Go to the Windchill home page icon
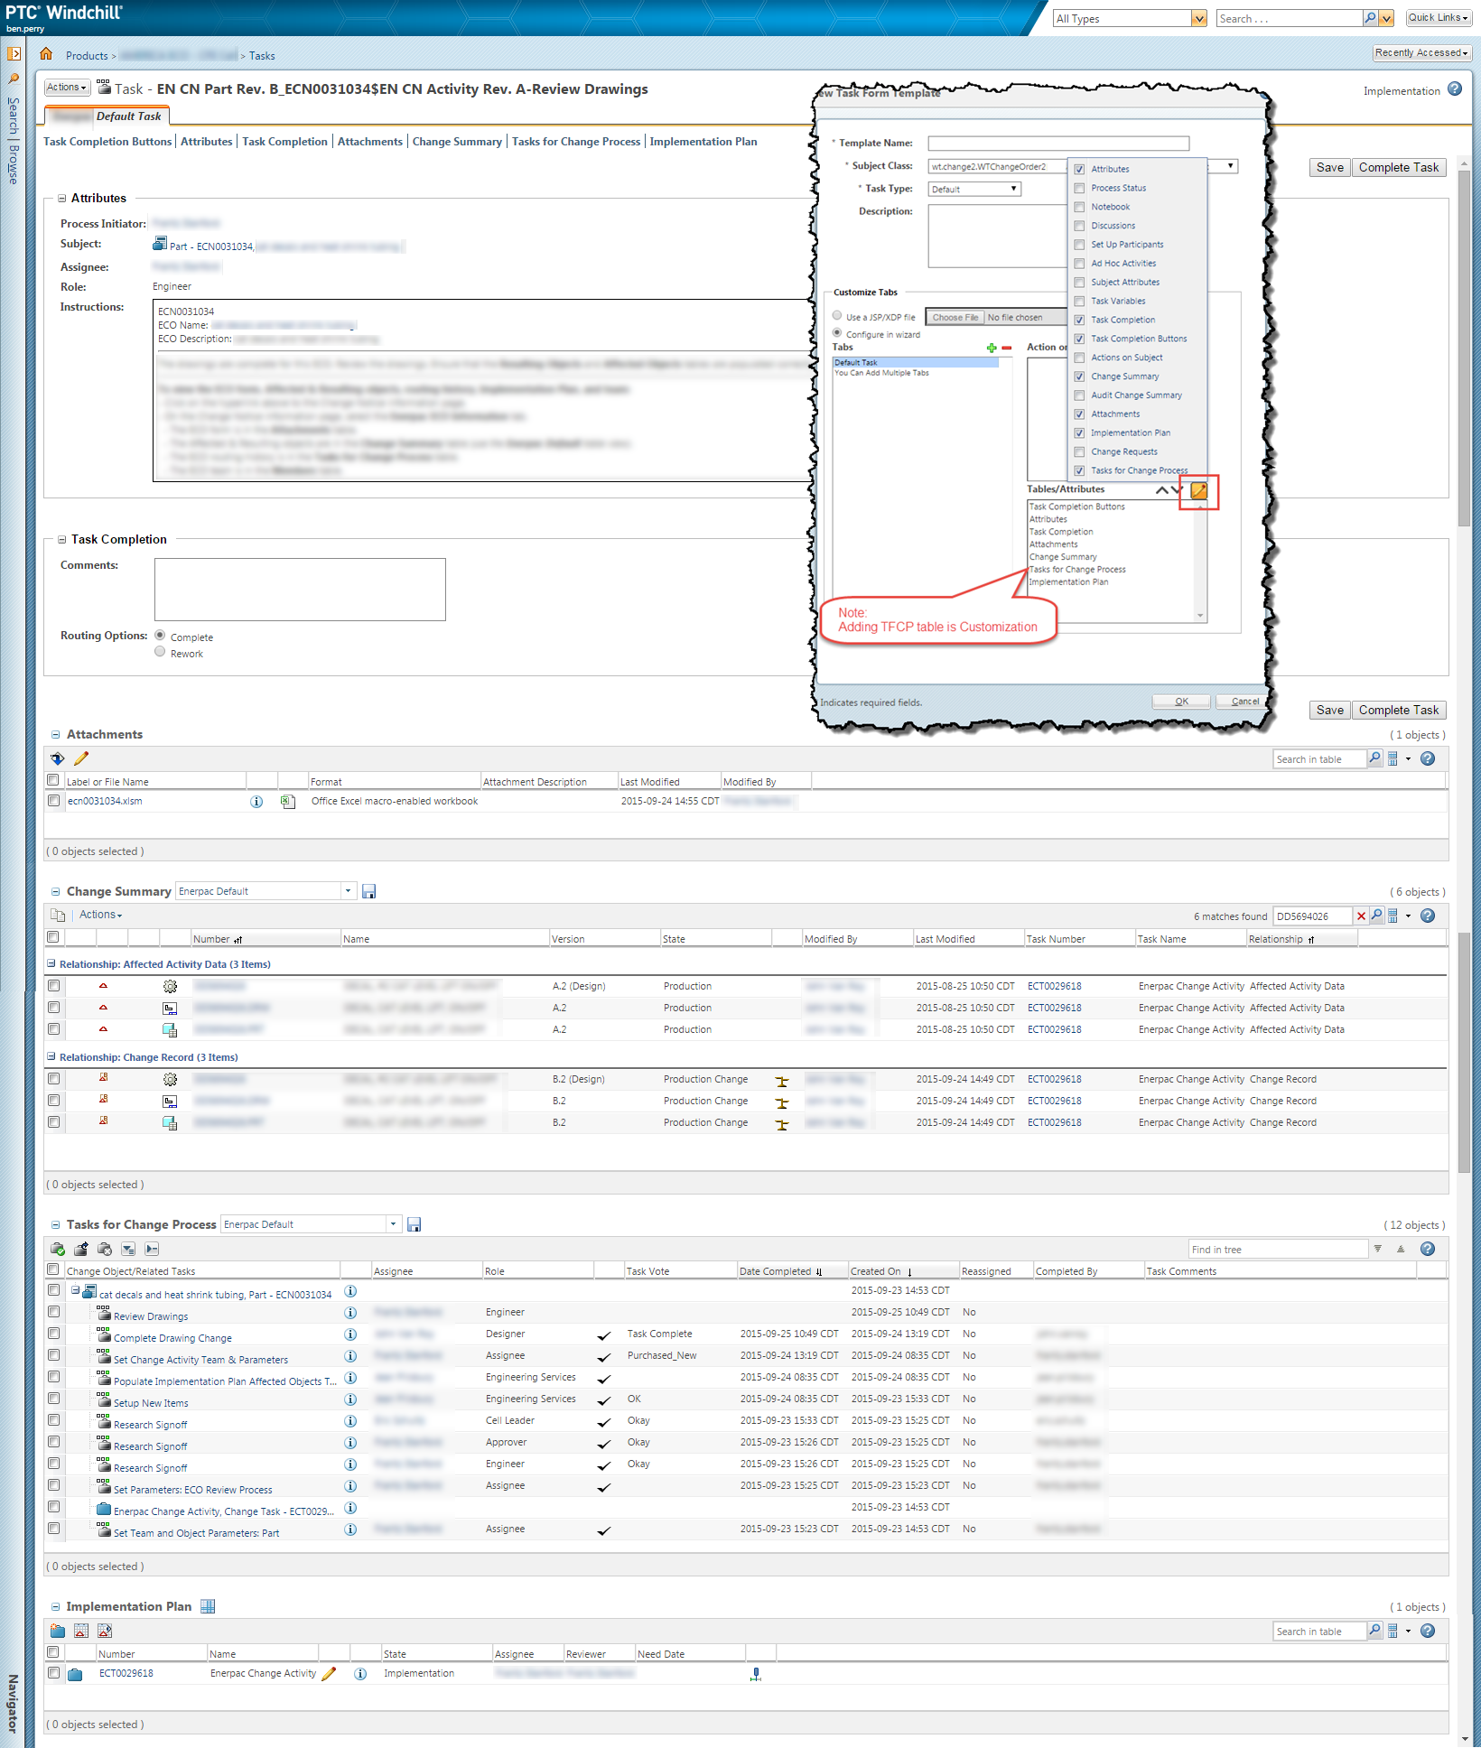This screenshot has width=1481, height=1748. [x=46, y=54]
